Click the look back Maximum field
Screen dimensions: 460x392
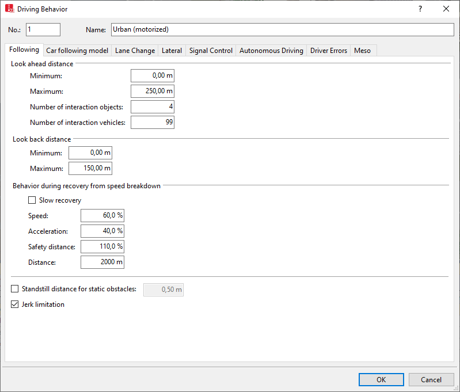point(90,169)
